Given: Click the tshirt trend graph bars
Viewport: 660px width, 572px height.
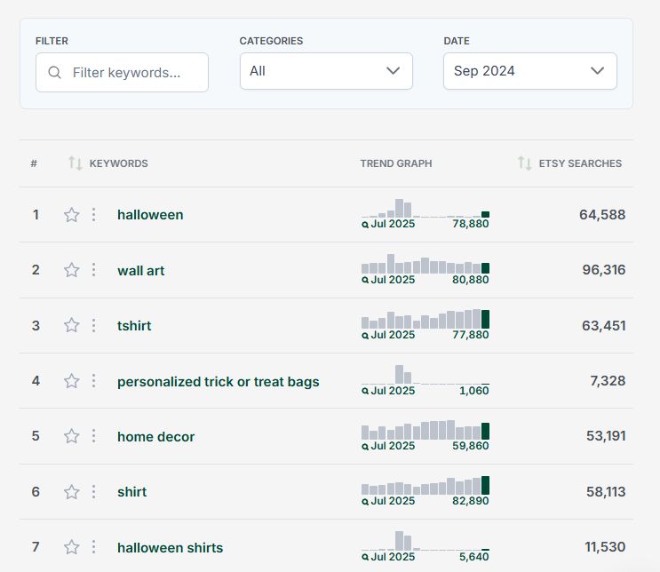Looking at the screenshot, I should [425, 319].
